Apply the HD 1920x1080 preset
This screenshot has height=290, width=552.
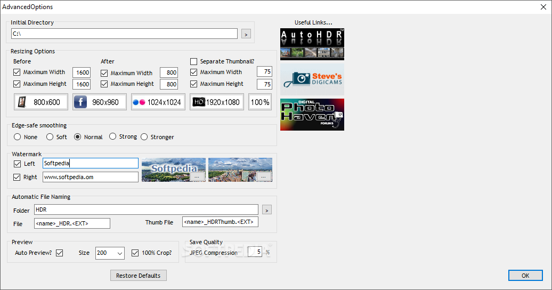pos(216,102)
